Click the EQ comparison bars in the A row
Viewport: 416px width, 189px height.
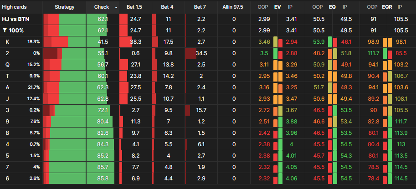click(335, 87)
